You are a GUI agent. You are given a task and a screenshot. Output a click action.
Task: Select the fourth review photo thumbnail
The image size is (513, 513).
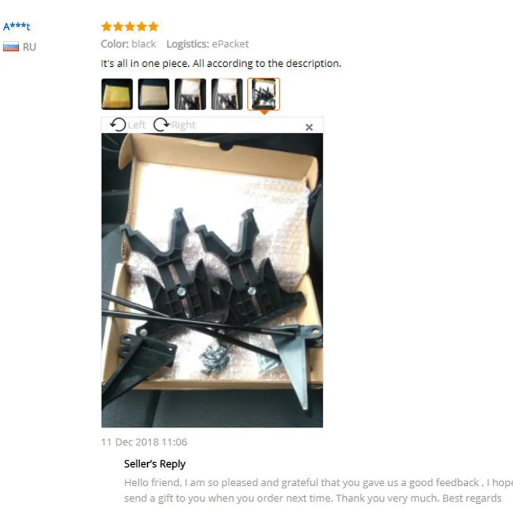tap(227, 94)
